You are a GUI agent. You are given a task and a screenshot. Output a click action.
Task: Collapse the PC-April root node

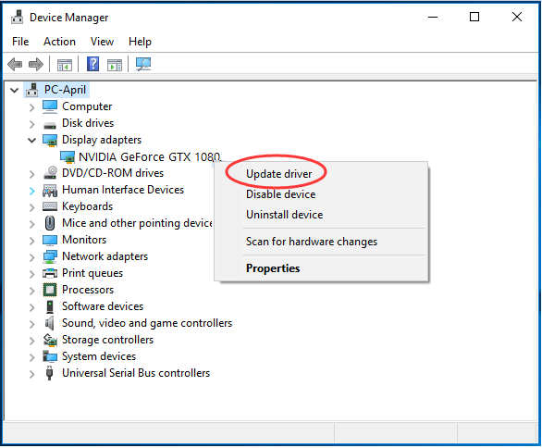pyautogui.click(x=14, y=91)
